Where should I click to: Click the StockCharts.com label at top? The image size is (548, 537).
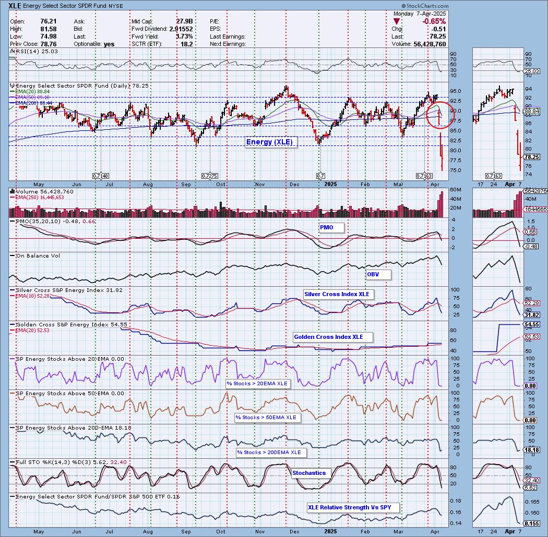click(x=425, y=6)
